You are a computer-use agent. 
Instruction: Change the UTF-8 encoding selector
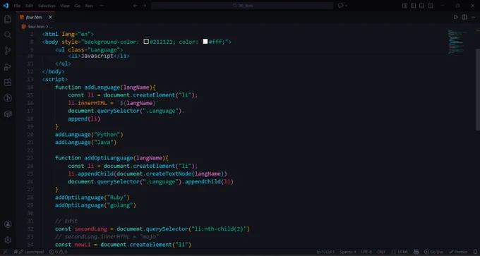366,252
